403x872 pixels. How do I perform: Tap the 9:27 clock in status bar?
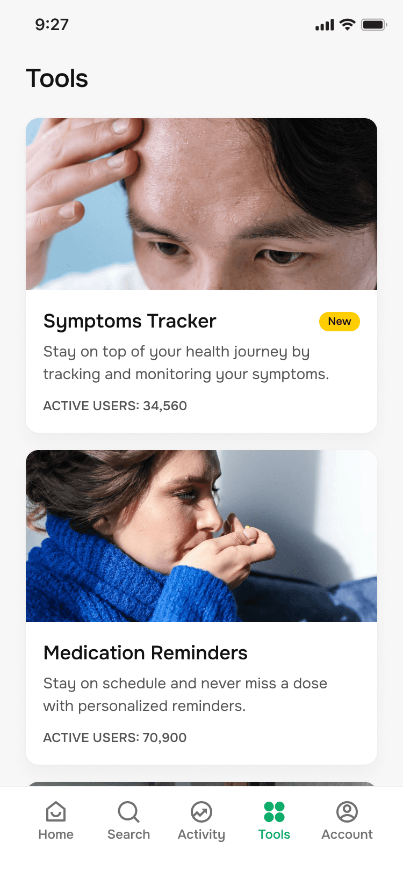tap(52, 25)
